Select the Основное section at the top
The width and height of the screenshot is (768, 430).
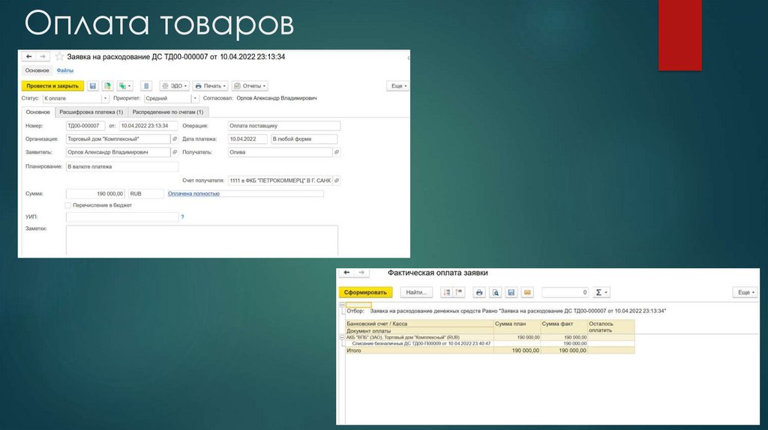point(37,70)
